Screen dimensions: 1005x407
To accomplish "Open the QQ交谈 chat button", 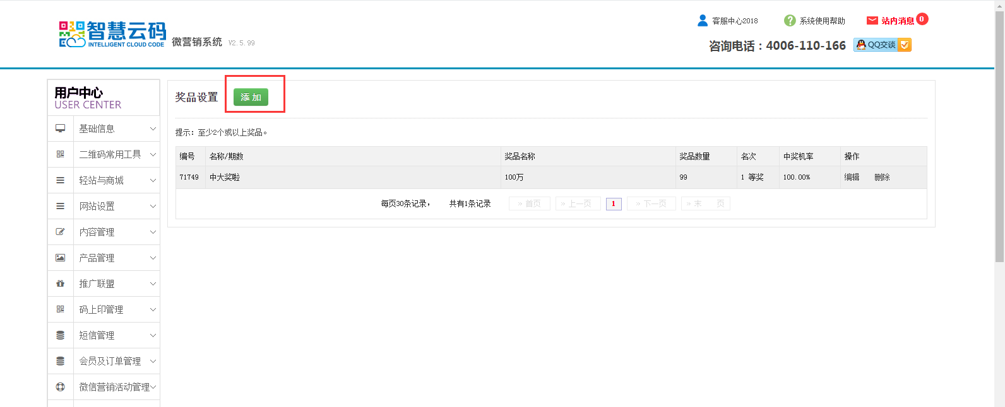I will [882, 45].
